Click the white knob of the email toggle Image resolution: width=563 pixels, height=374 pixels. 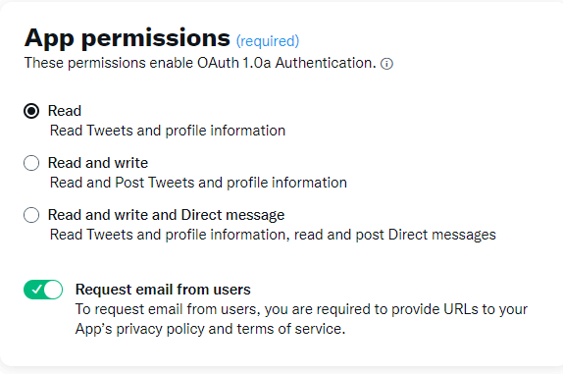[x=53, y=290]
